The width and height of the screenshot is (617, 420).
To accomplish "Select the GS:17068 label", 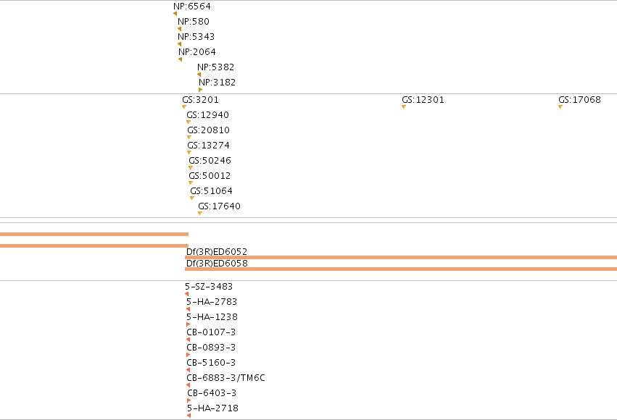I will [x=579, y=100].
